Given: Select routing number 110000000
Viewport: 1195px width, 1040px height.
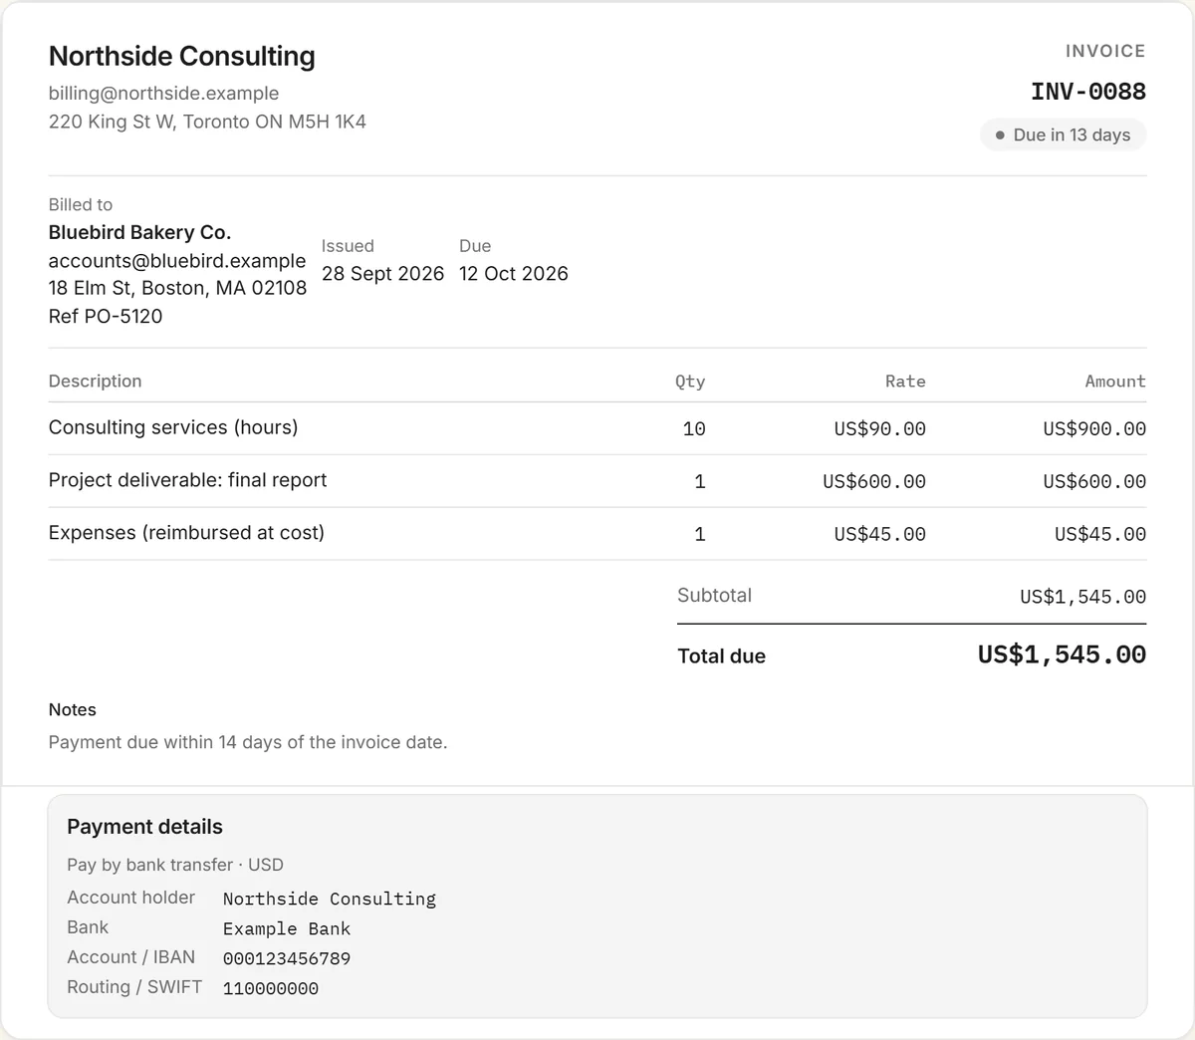Looking at the screenshot, I should pyautogui.click(x=271, y=988).
